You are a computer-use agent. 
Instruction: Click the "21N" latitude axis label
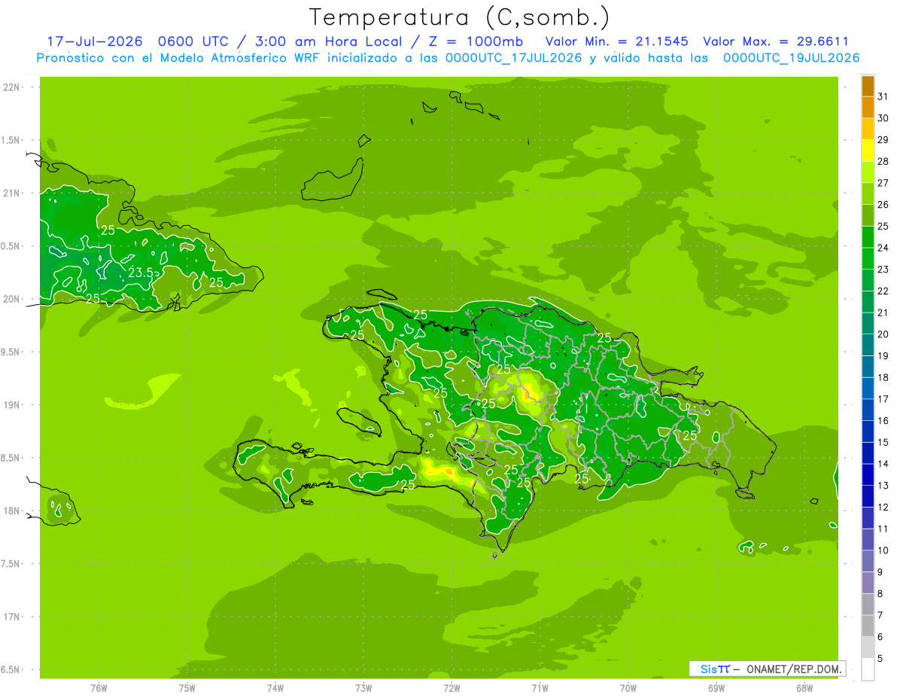[x=11, y=193]
